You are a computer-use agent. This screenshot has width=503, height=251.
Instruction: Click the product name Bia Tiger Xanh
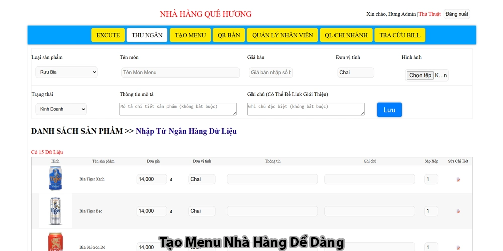[x=92, y=179]
